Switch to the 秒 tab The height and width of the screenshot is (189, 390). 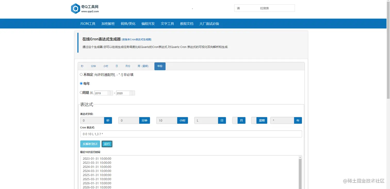82,66
